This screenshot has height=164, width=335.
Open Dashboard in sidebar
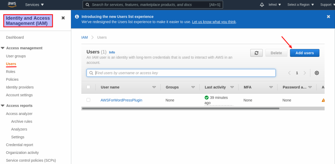[15, 37]
